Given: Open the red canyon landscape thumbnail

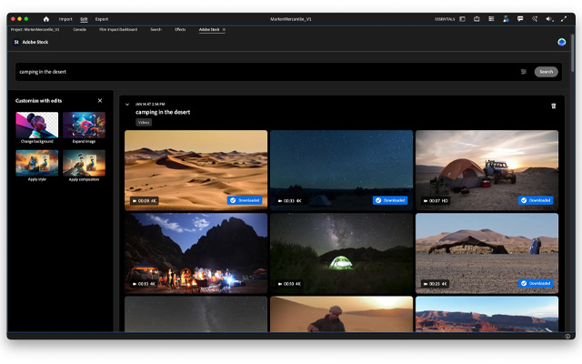Looking at the screenshot, I should tap(487, 314).
